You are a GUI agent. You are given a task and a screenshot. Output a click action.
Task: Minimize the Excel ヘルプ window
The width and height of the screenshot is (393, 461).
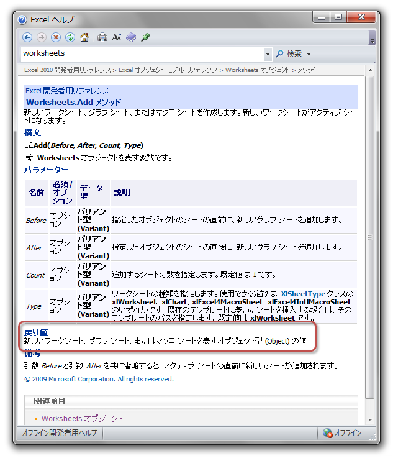click(322, 17)
